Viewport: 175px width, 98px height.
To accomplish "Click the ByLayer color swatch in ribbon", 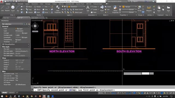I will point(123,7).
